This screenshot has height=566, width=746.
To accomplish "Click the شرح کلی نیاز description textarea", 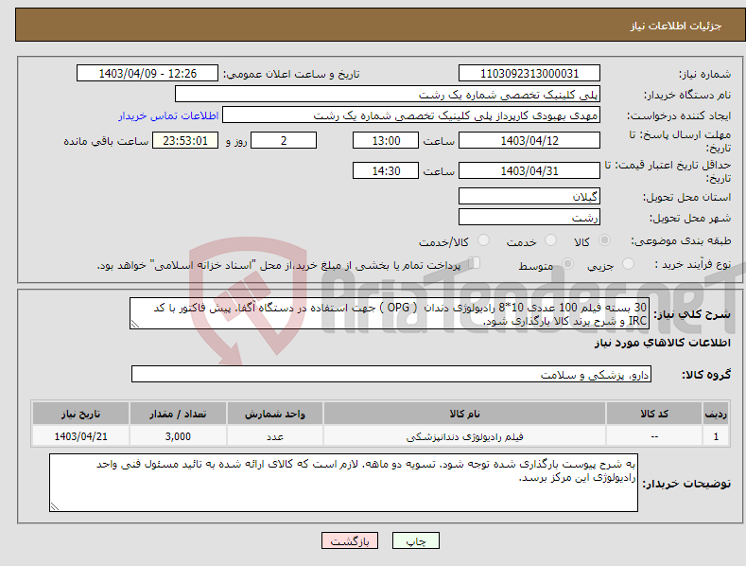I will coord(390,313).
